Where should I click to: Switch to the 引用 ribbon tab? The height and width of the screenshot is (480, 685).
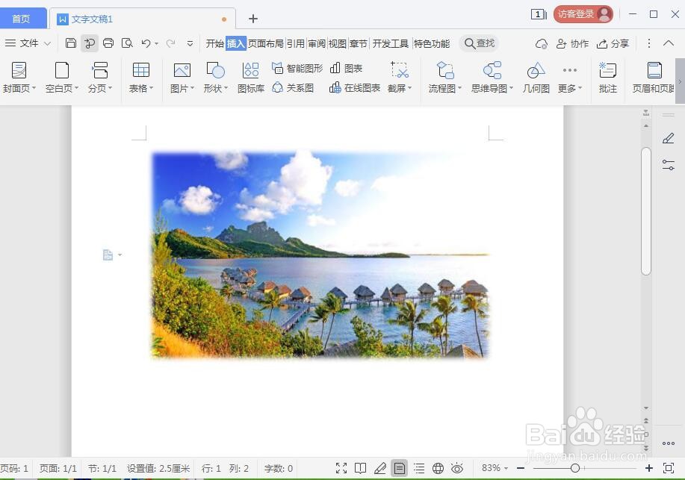pos(295,44)
